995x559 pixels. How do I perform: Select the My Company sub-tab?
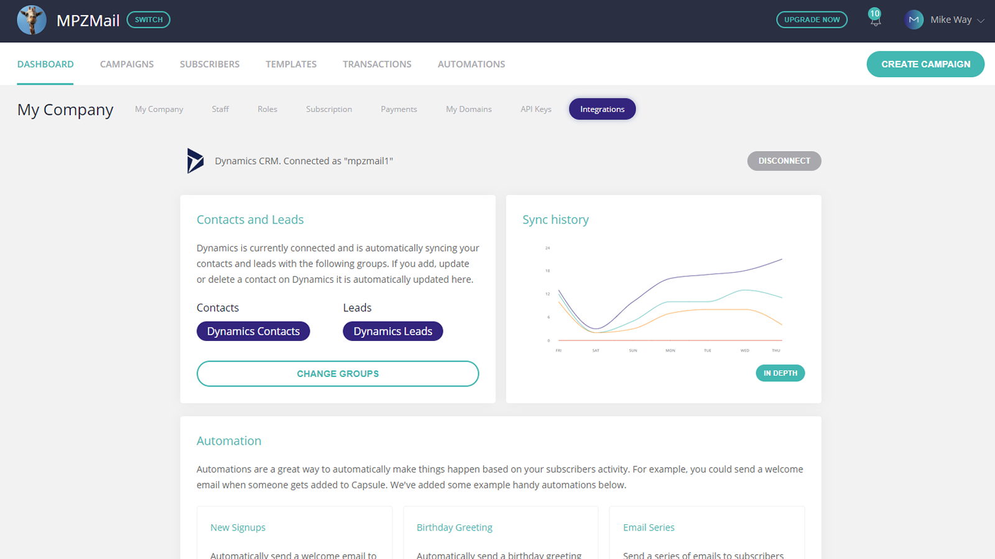pyautogui.click(x=159, y=109)
